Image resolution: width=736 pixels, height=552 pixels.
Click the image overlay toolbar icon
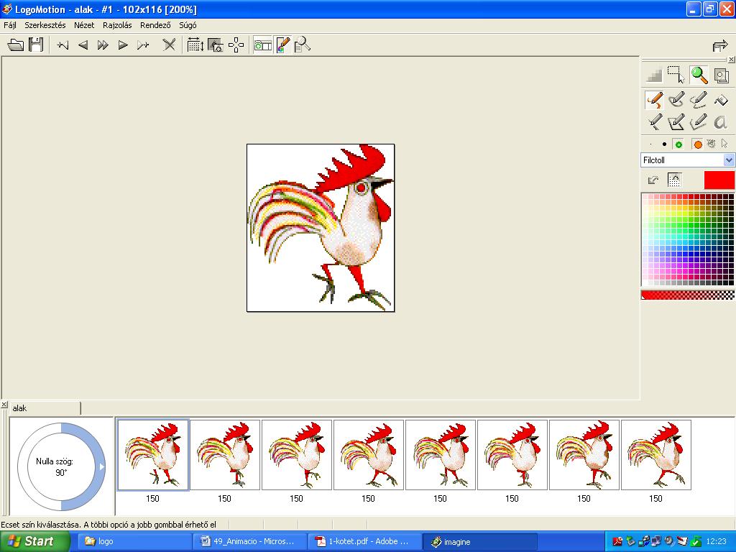pyautogui.click(x=216, y=45)
